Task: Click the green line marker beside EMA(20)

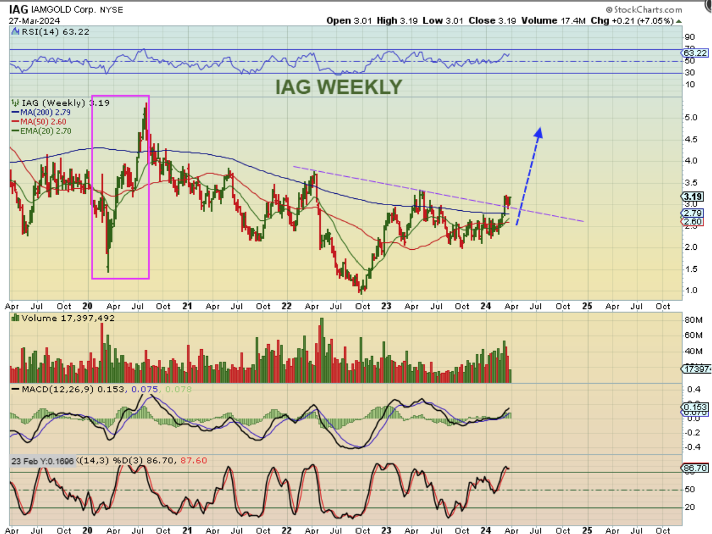Action: coord(16,131)
